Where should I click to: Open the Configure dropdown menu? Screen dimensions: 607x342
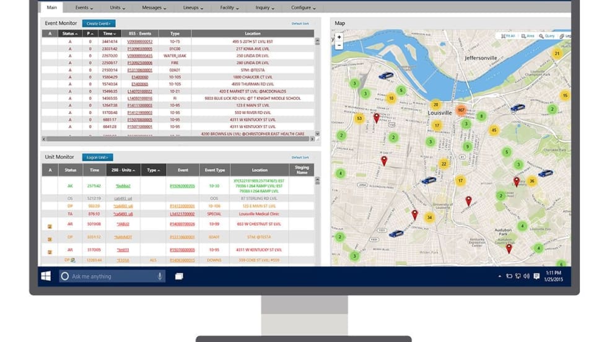(303, 8)
